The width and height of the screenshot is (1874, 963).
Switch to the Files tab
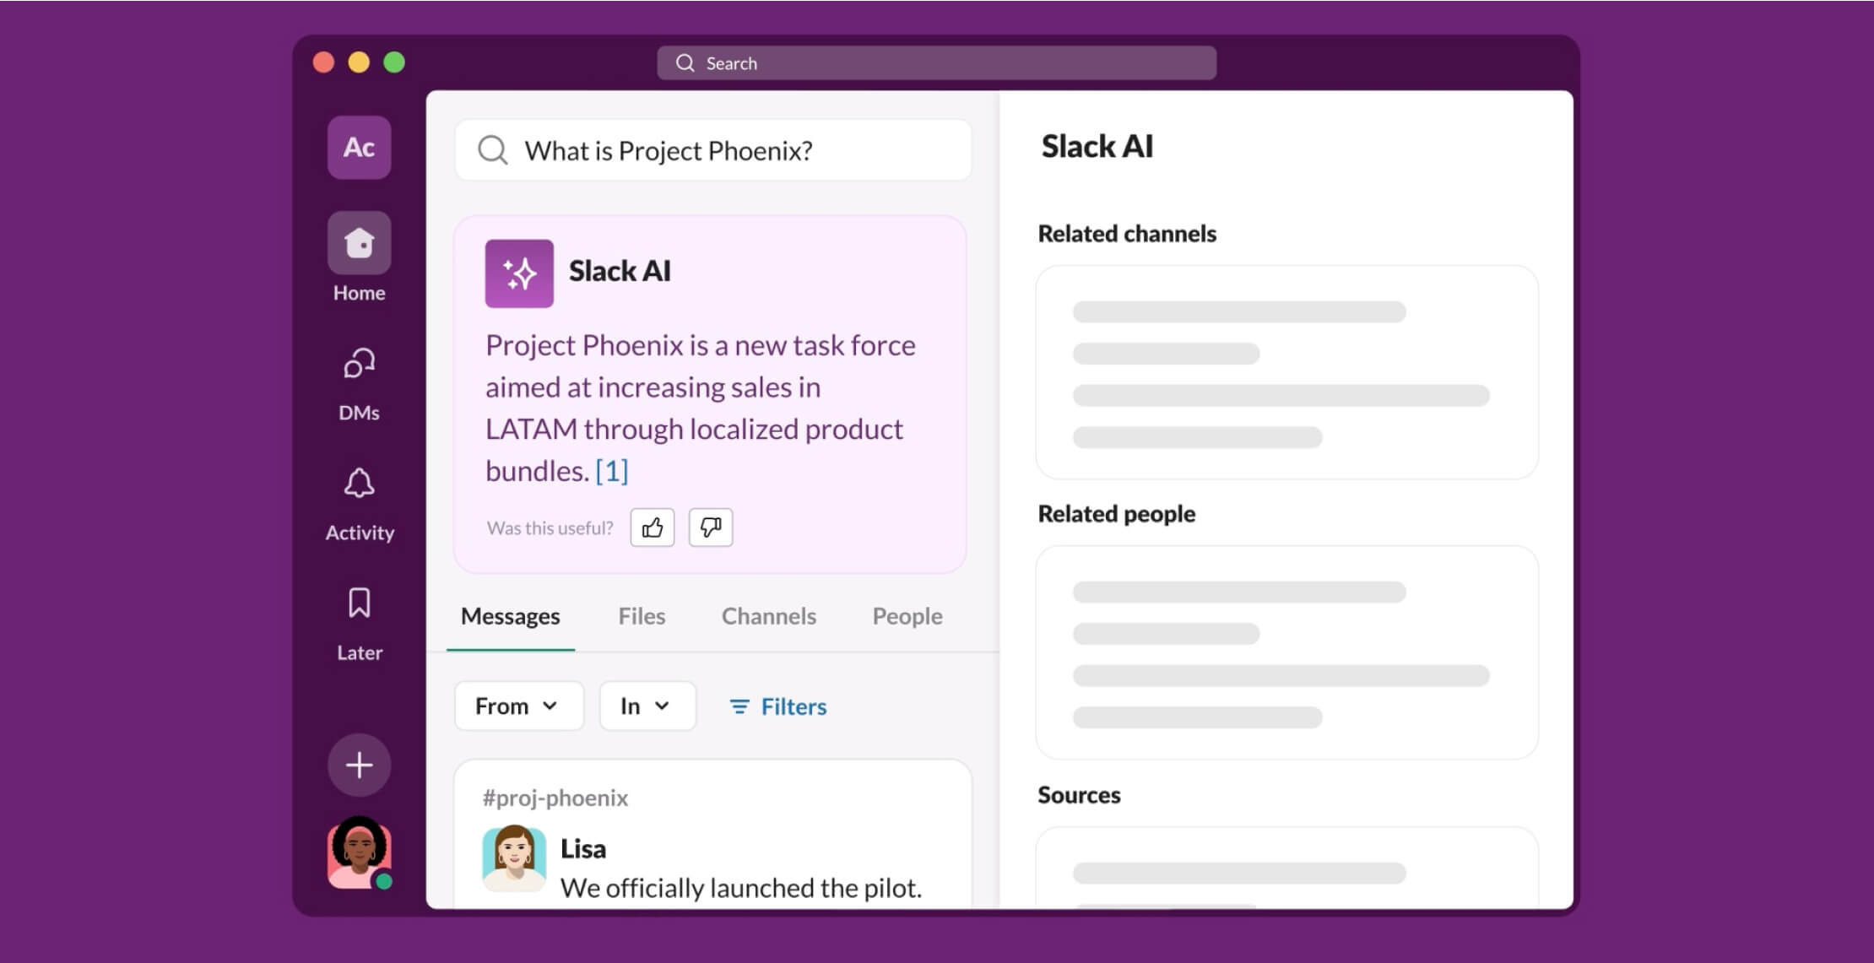click(642, 616)
